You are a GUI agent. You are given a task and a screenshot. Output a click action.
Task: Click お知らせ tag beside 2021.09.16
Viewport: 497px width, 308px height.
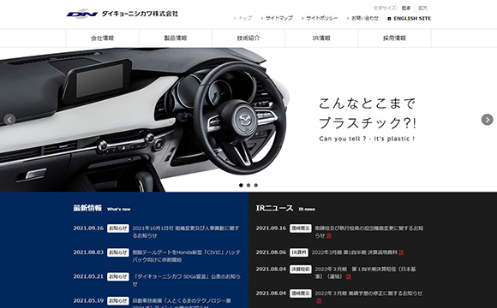click(x=118, y=228)
